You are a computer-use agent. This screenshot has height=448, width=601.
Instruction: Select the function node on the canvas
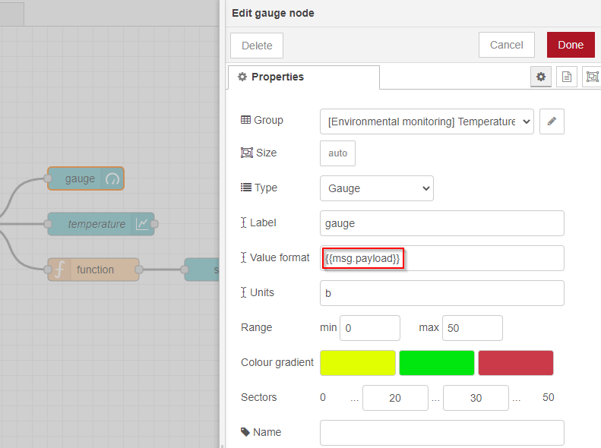93,270
